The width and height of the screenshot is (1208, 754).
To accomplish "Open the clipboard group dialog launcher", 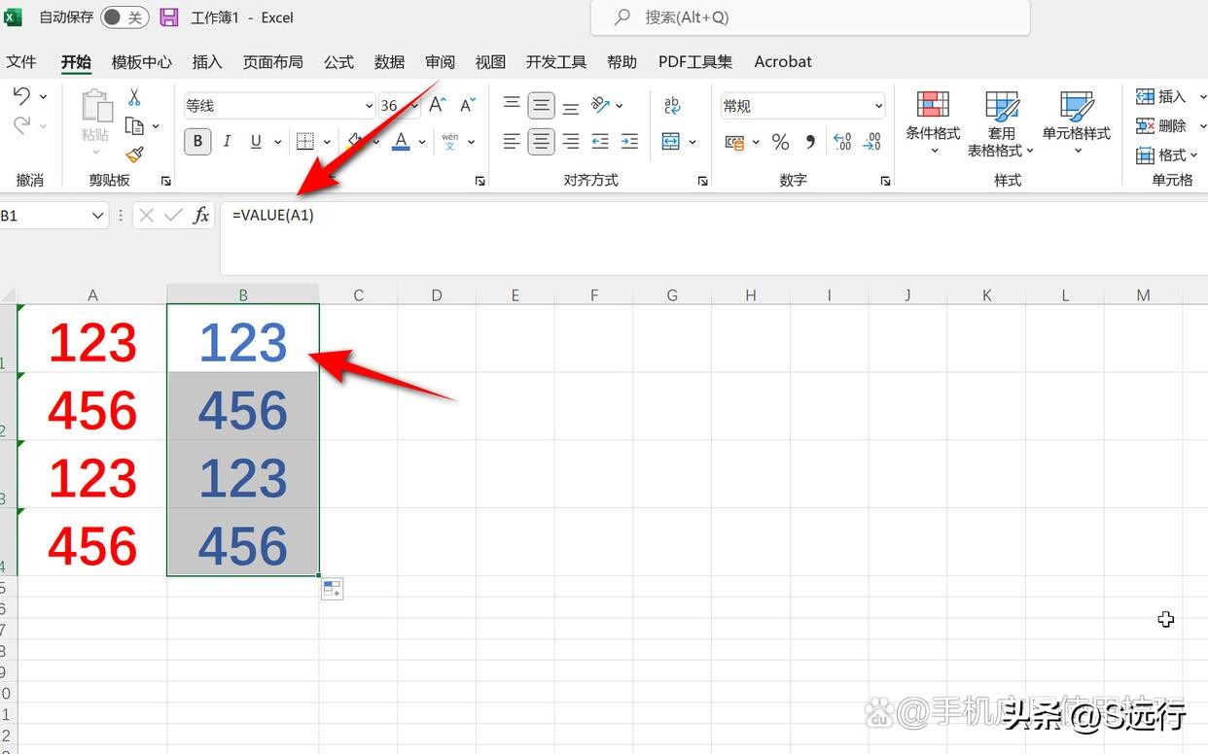I will point(165,181).
